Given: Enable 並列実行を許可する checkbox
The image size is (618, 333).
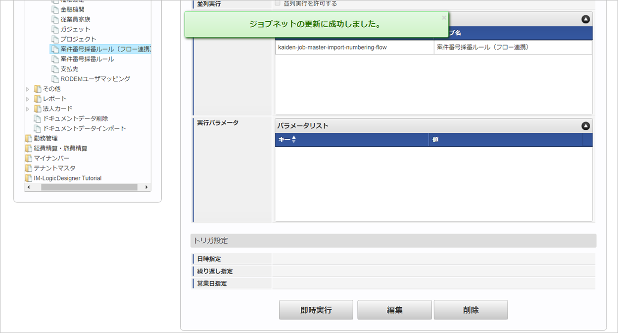Looking at the screenshot, I should tap(278, 3).
